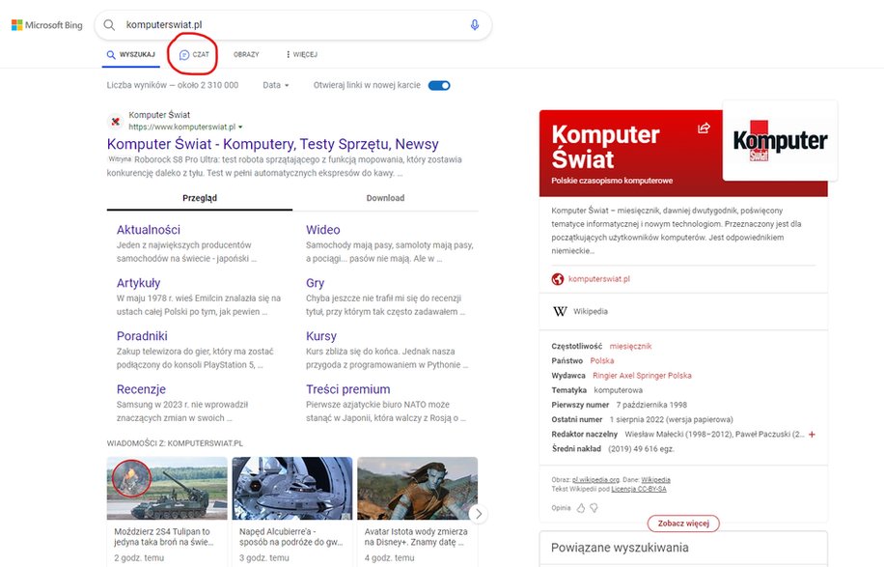Image resolution: width=884 pixels, height=567 pixels.
Task: Open the Microsoft Bing logo
Action: 46,25
